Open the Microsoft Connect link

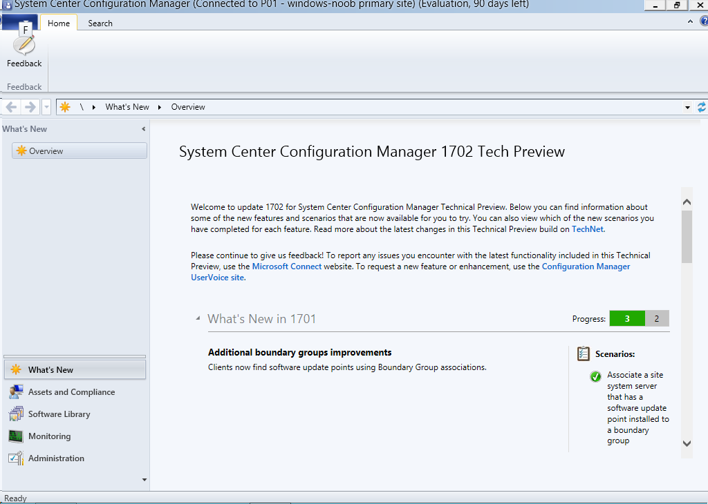pos(287,266)
